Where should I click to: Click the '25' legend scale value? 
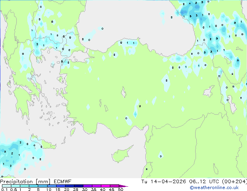point(76,189)
